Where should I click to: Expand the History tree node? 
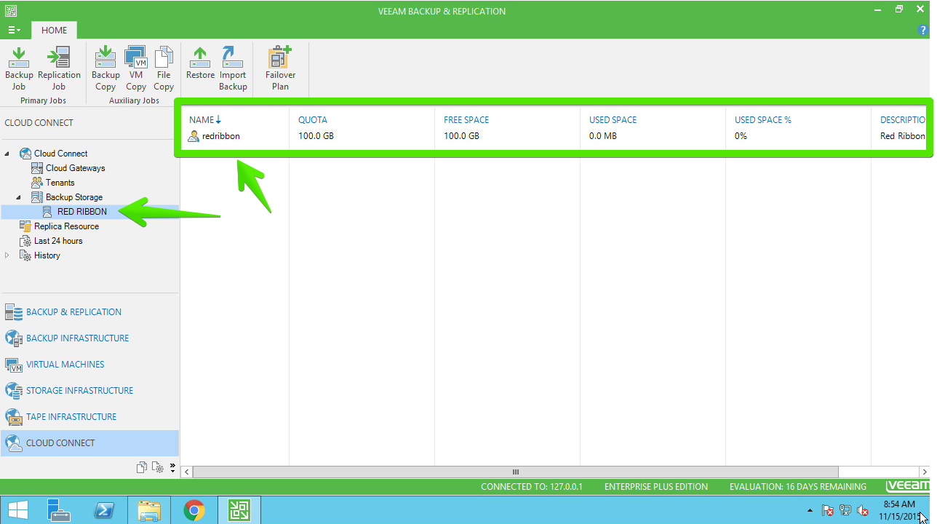click(x=7, y=255)
